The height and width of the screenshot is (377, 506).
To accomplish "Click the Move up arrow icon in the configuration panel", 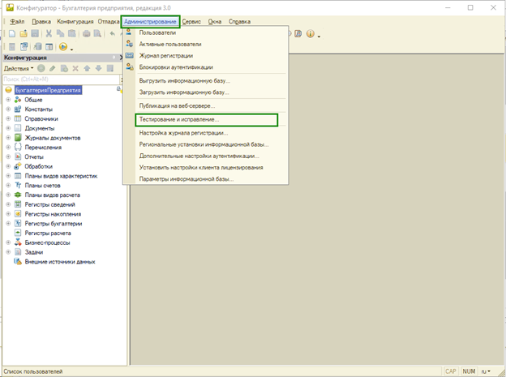I will point(87,68).
